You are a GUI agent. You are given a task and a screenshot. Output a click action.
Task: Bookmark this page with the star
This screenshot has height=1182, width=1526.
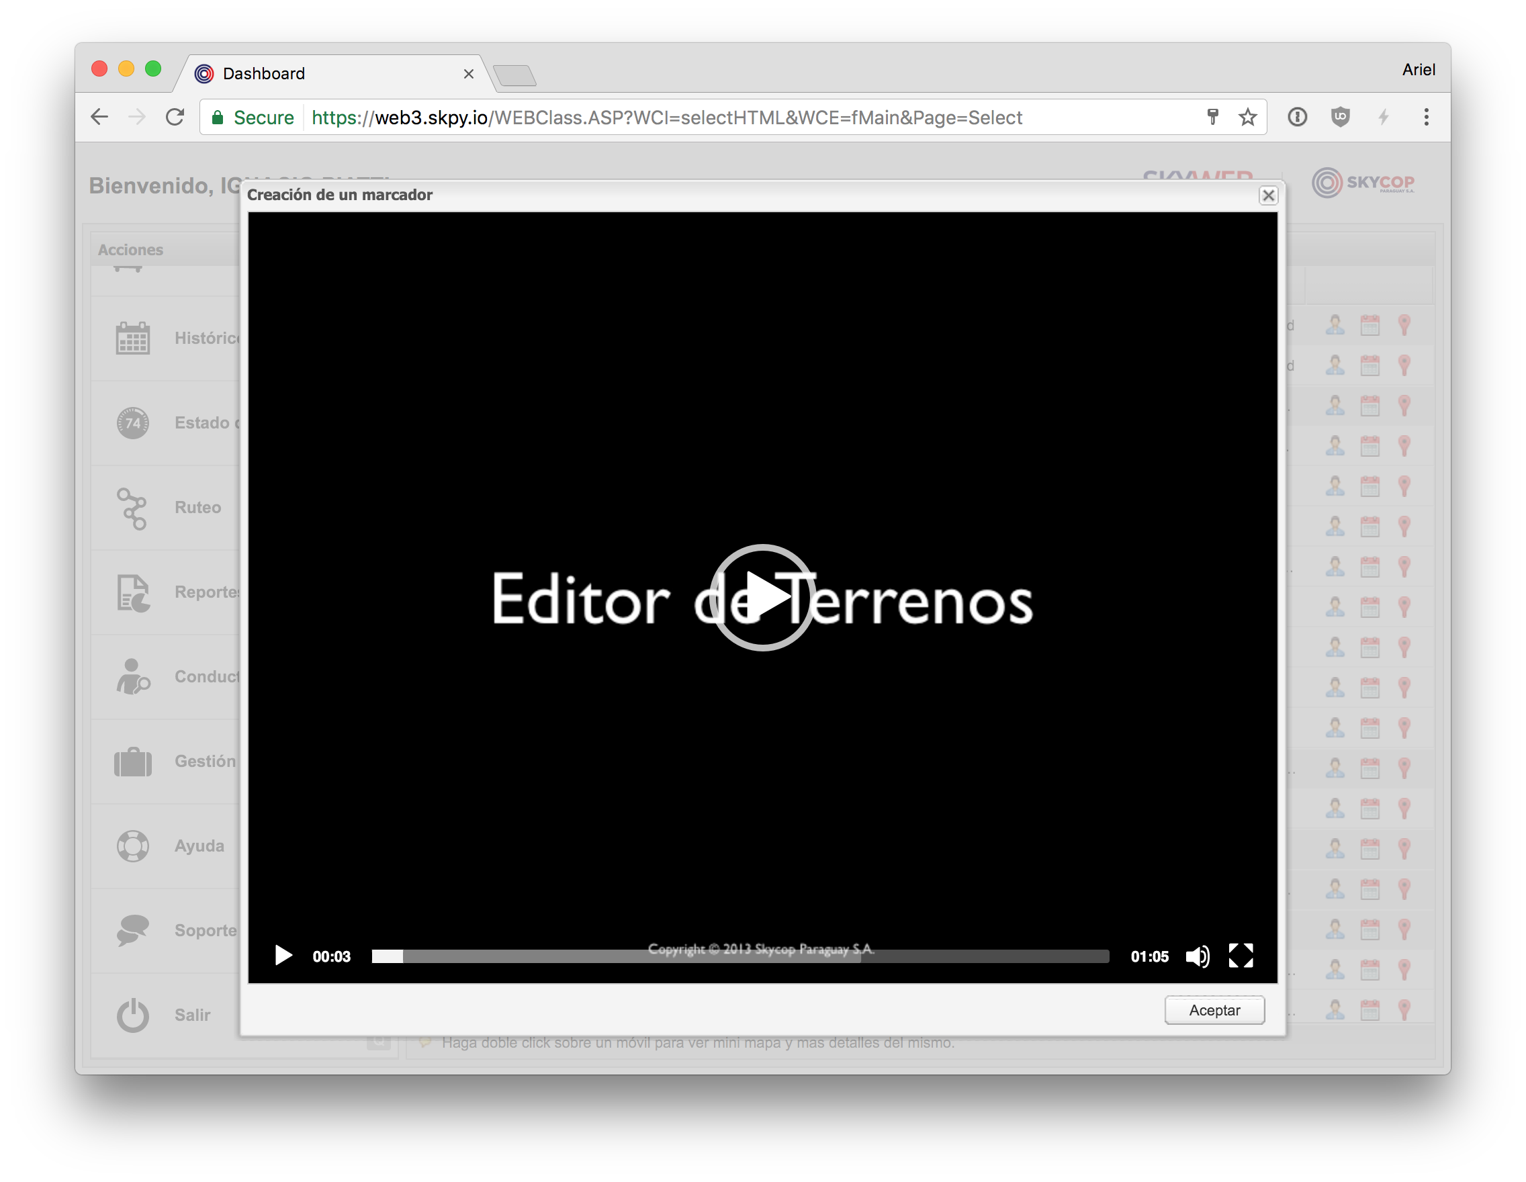point(1248,118)
